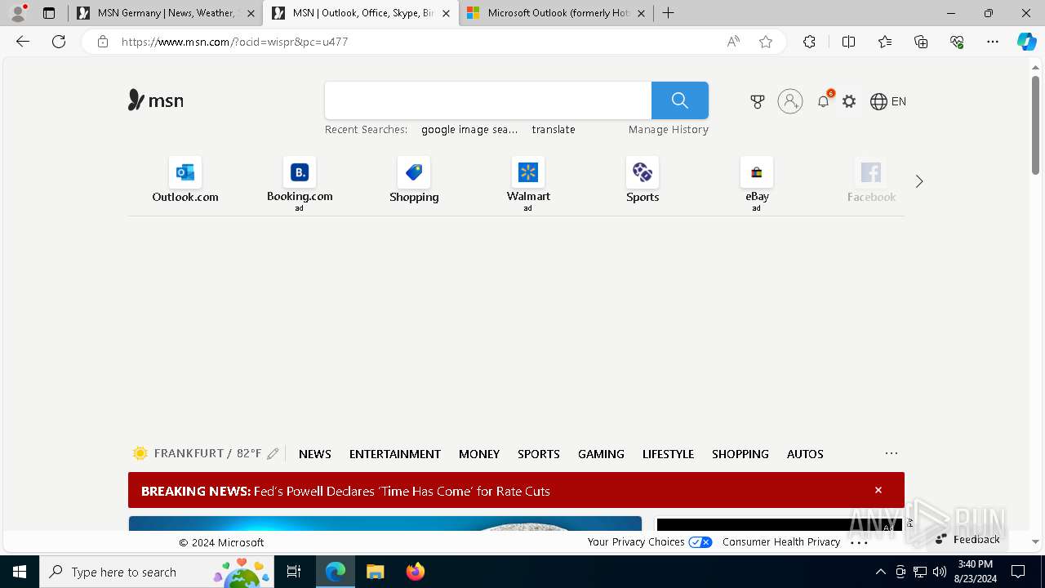Add this page to favorites star

coord(766,42)
